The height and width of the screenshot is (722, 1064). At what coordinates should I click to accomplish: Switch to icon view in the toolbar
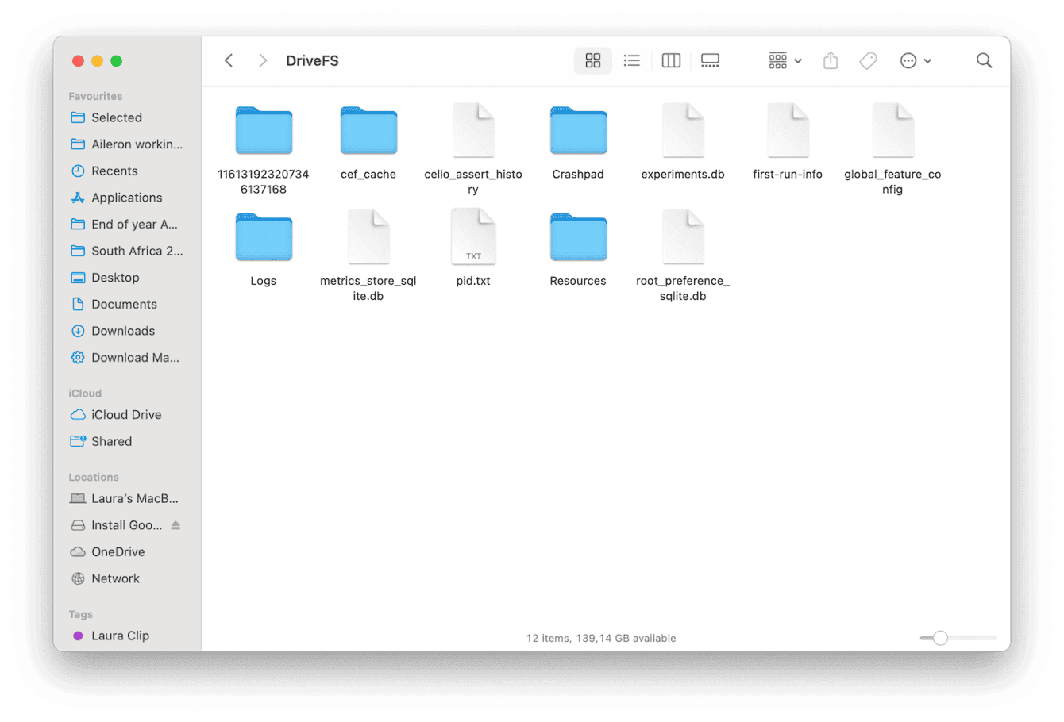592,60
